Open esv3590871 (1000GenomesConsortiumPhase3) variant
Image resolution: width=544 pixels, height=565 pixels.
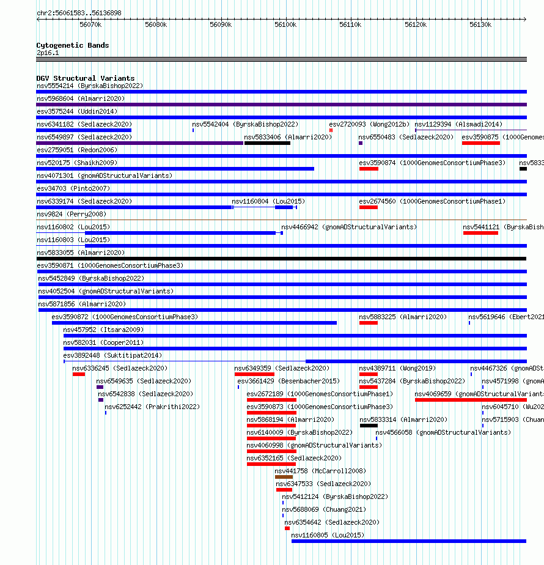pos(110,265)
